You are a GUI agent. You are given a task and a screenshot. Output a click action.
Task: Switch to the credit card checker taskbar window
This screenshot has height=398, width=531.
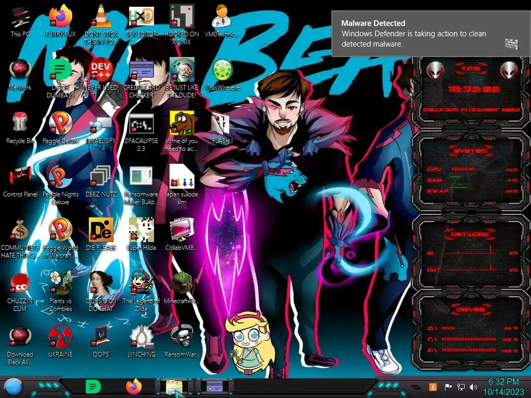215,387
